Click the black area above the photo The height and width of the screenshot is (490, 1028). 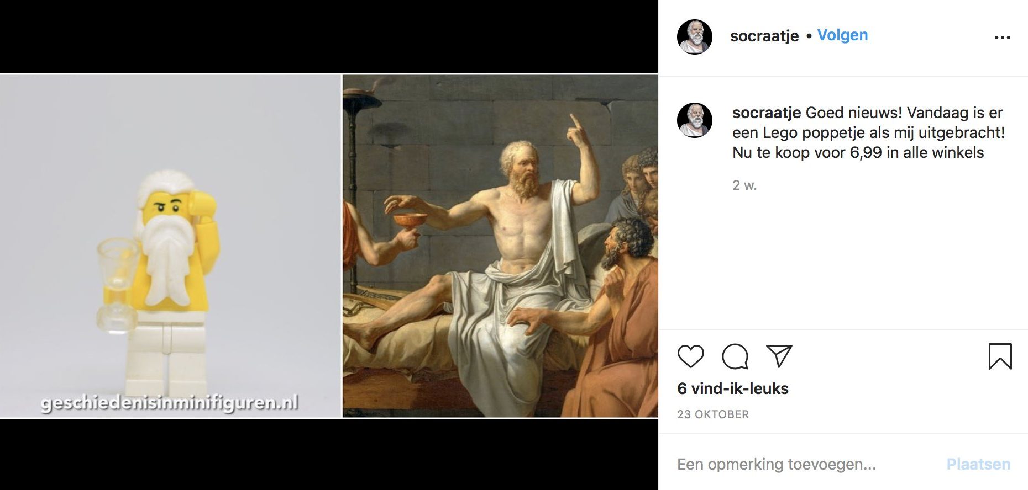329,36
